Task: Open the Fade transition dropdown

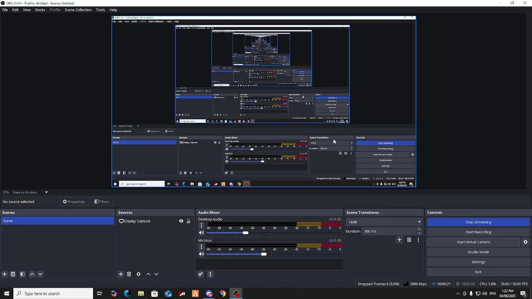Action: (x=384, y=222)
